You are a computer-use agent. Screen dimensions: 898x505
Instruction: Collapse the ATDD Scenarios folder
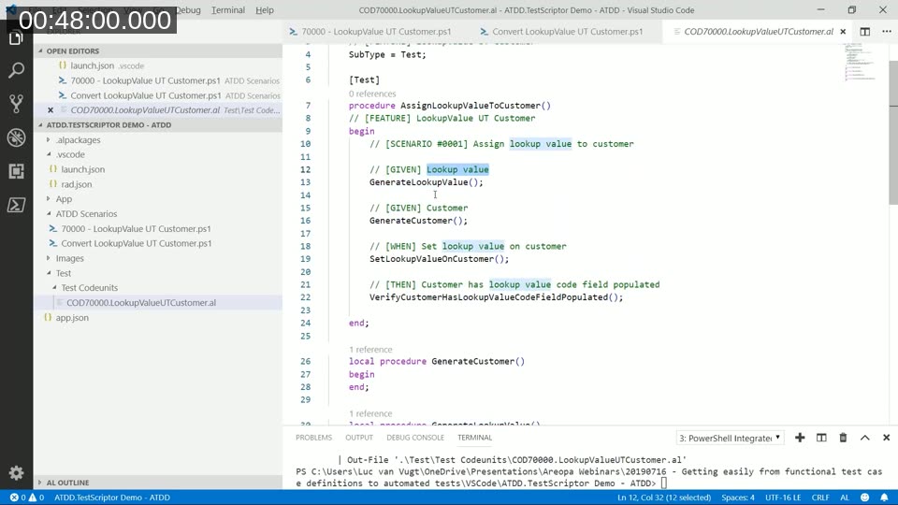pos(49,213)
